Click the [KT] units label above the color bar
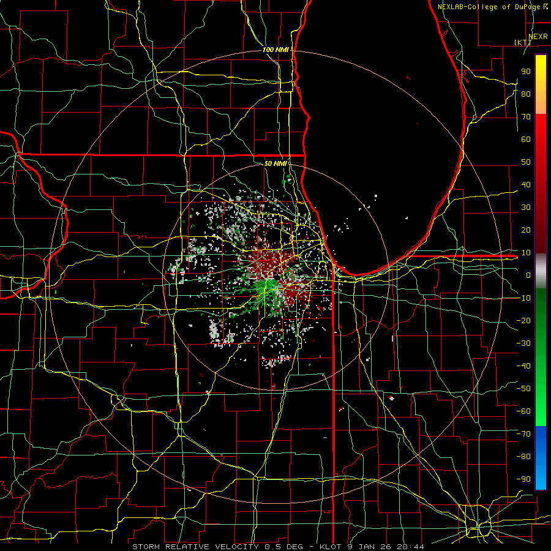 (523, 42)
